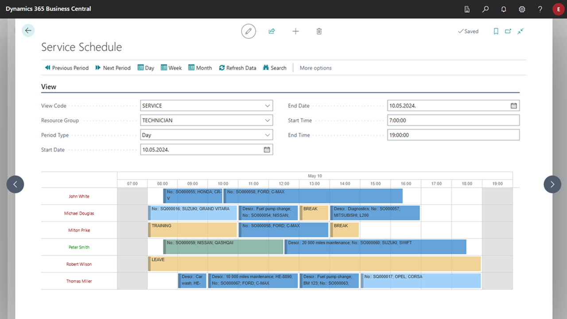Select SO000054 NISSAN fuel pump booking
Viewport: 567px width, 319px height.
click(x=268, y=213)
